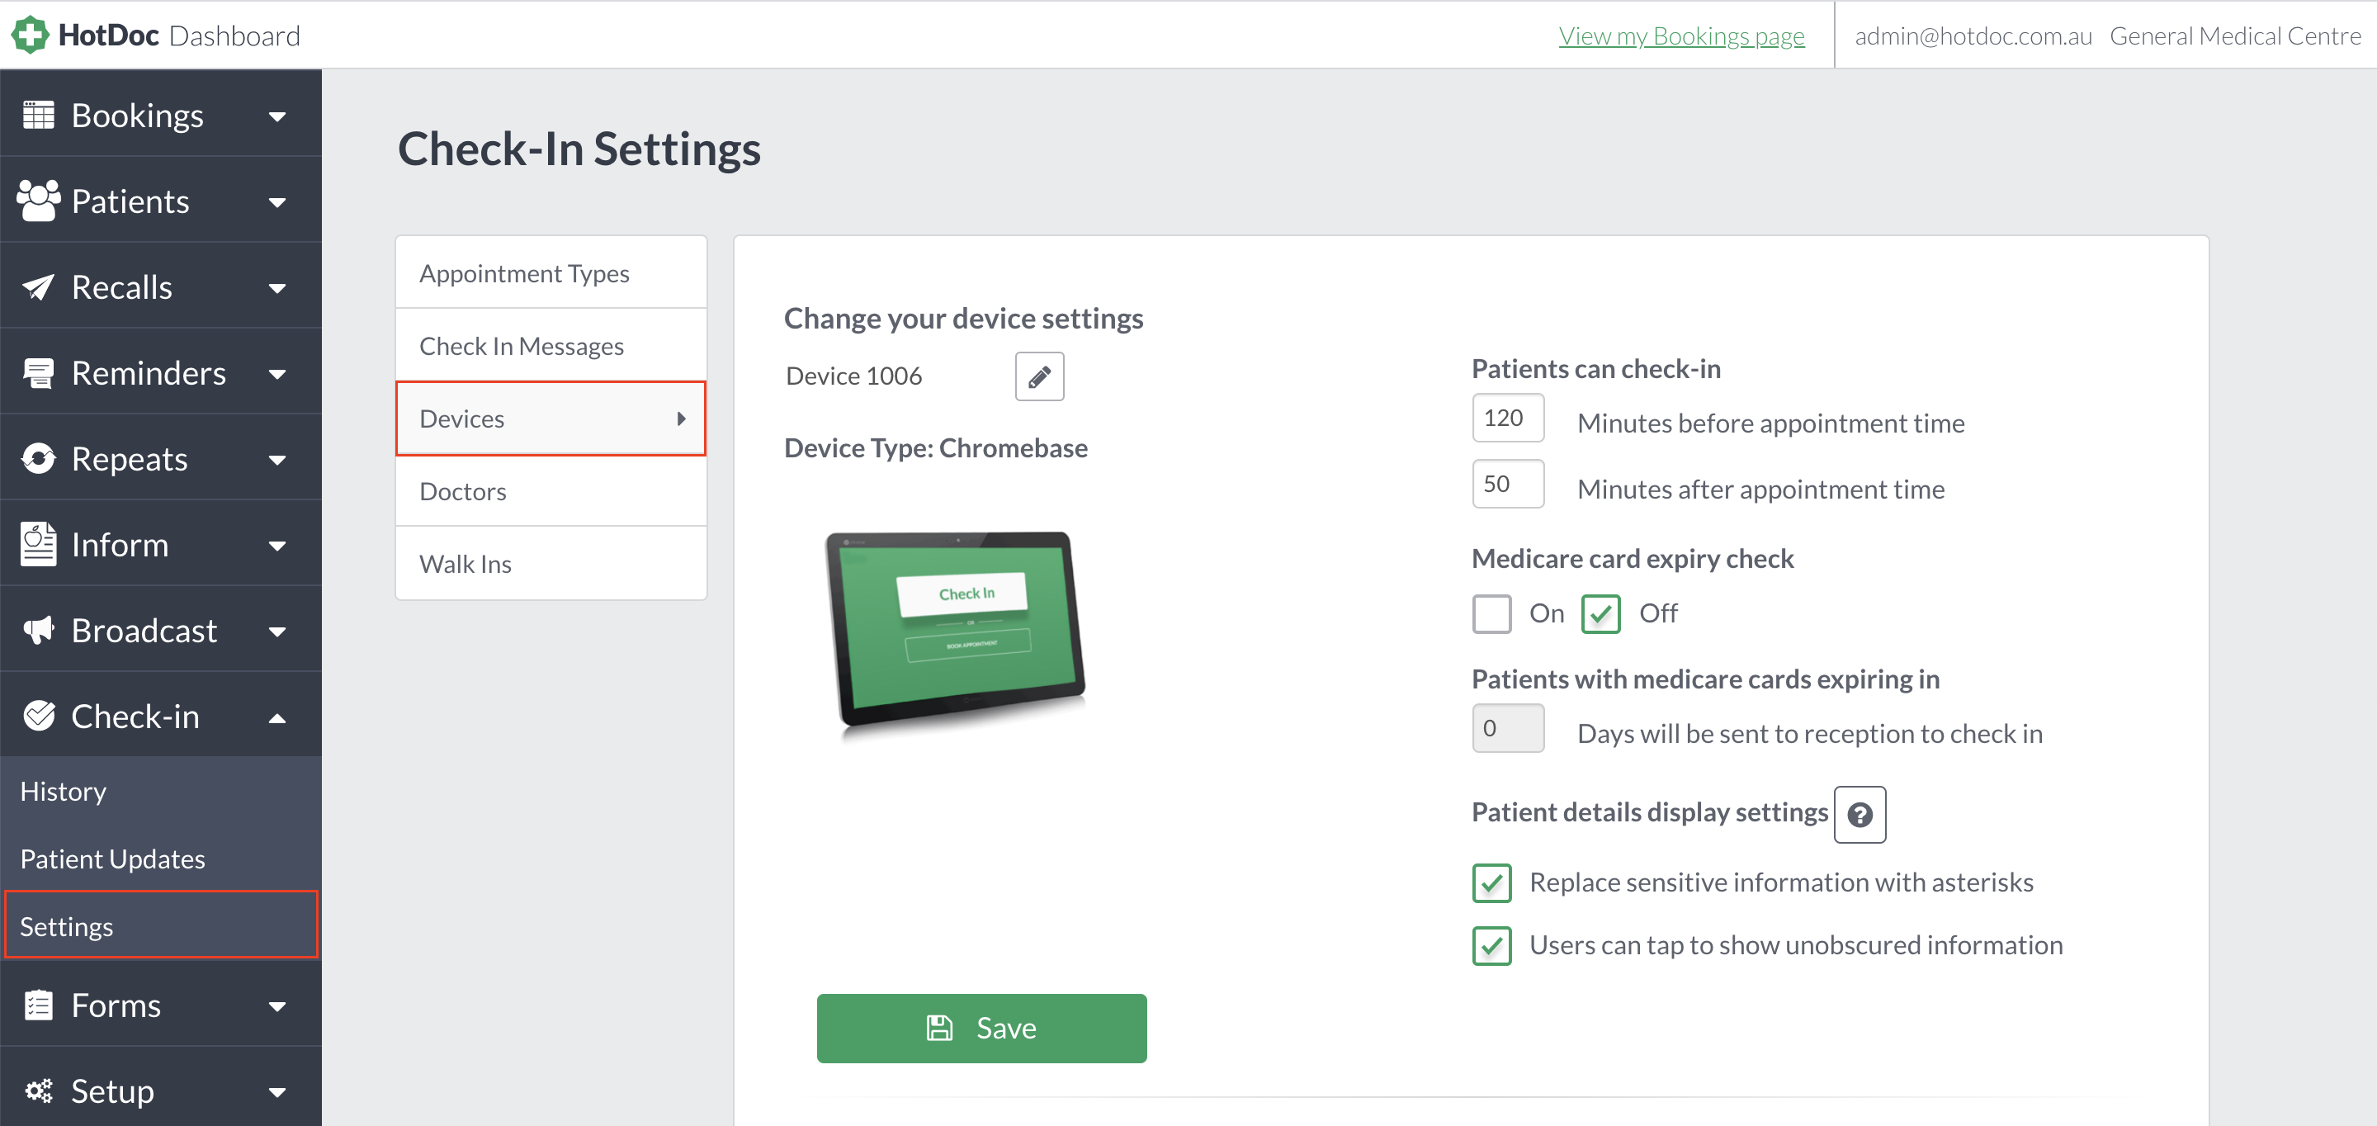
Task: Click the Setup gears icon
Action: [x=39, y=1091]
